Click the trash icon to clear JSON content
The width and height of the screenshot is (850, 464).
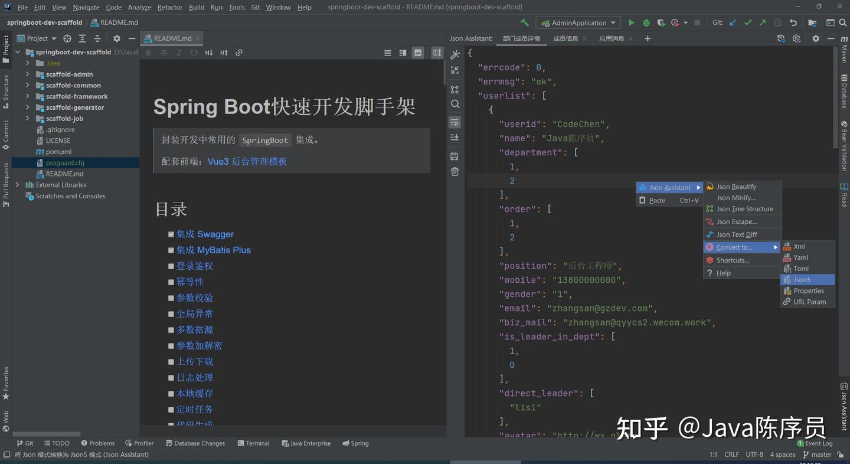pyautogui.click(x=455, y=172)
